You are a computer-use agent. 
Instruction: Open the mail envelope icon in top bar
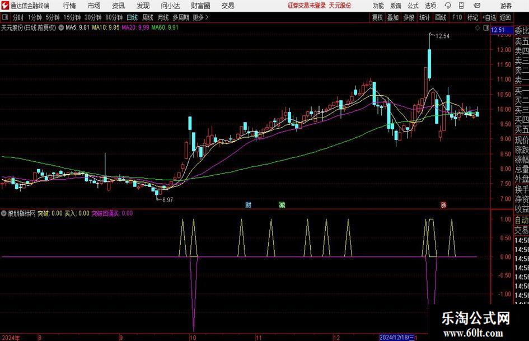[477, 6]
